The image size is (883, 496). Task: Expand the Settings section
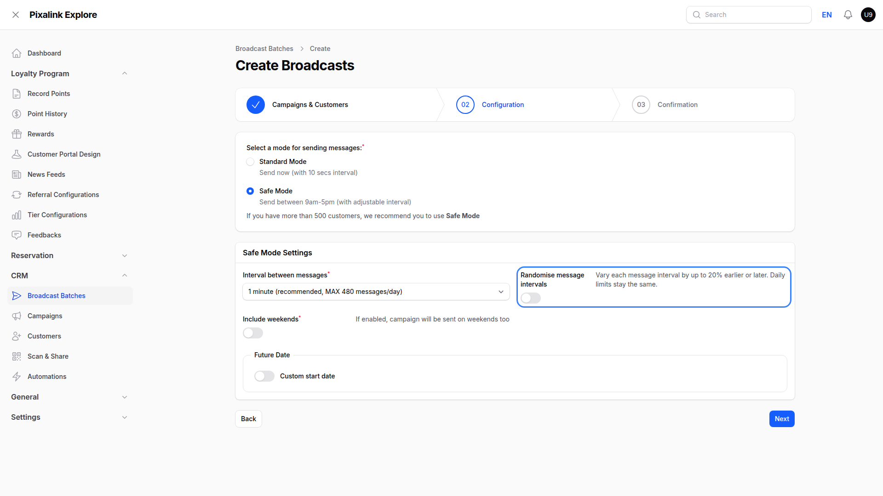[125, 417]
